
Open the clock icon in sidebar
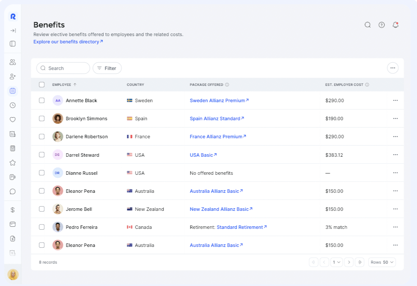point(12,105)
